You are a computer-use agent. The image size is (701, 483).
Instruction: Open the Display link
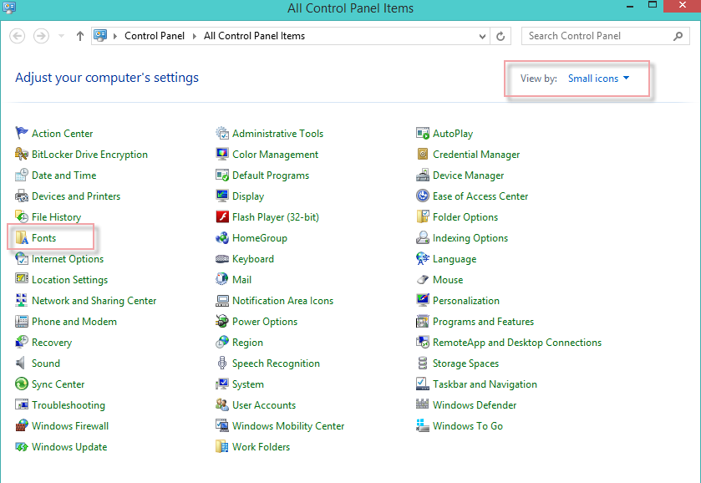[x=248, y=196]
